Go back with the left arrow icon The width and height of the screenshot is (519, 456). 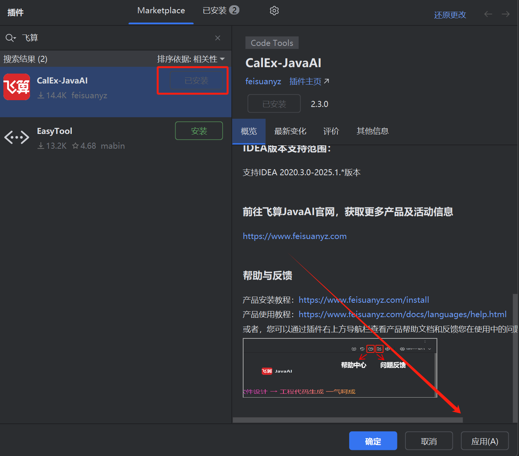pyautogui.click(x=488, y=14)
